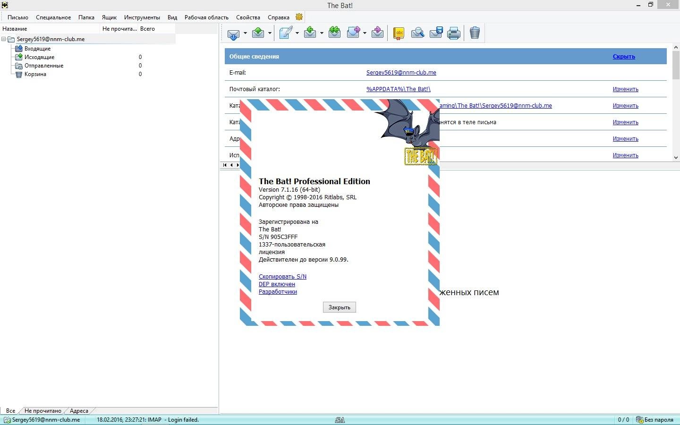The width and height of the screenshot is (680, 425).
Task: Click the Redirect message envelope icon
Action: coord(377,33)
